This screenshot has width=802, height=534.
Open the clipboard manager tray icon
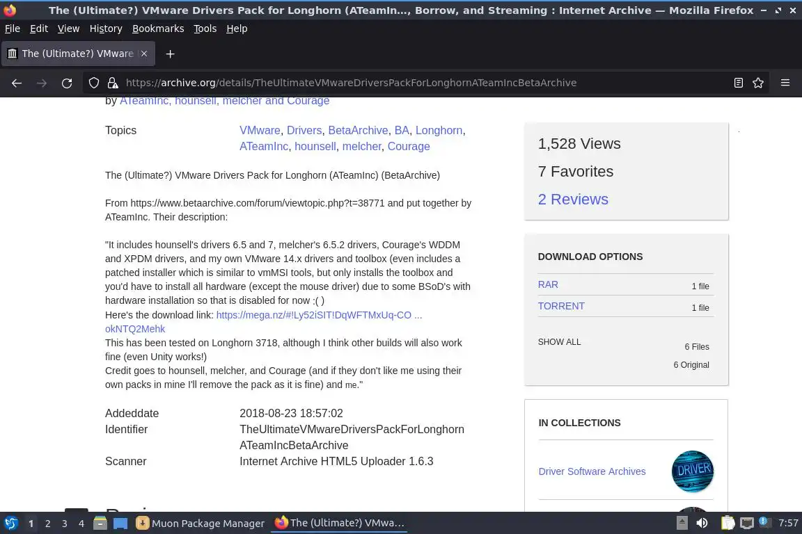728,524
